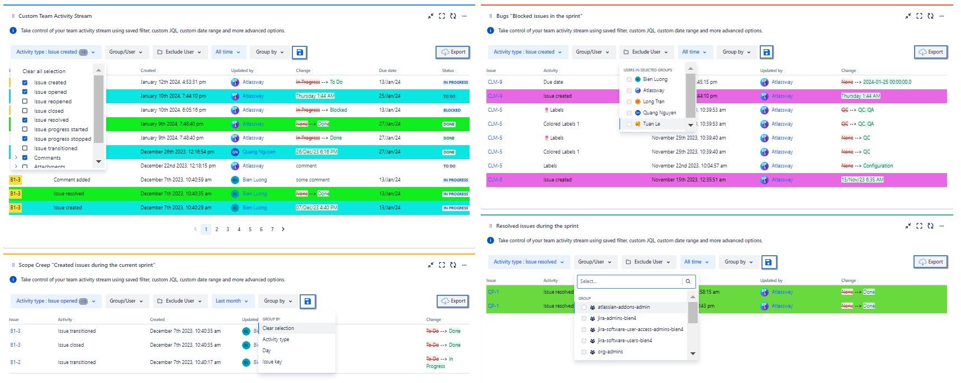Click save icon in Resolved issues gadget
Screen dimensions: 961x383
[x=768, y=262]
